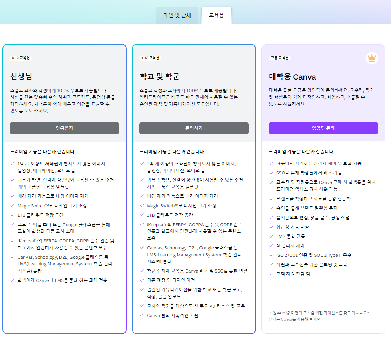Viewport: 391px width, 338px height.
Task: Click '일관된 커뮤니케이션을 위한 학교 또는 학군 로고' item
Action: pos(195,293)
